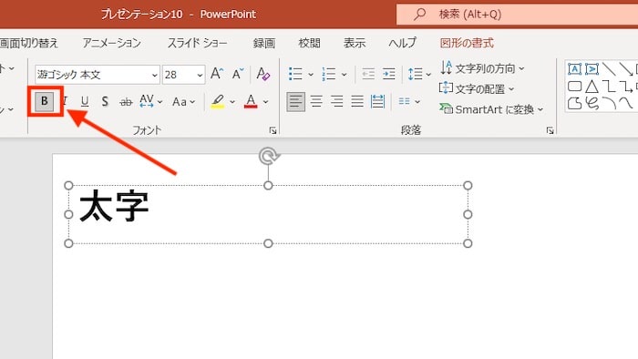Select horizontal Text Box shape
This screenshot has height=359, width=638.
(x=574, y=69)
